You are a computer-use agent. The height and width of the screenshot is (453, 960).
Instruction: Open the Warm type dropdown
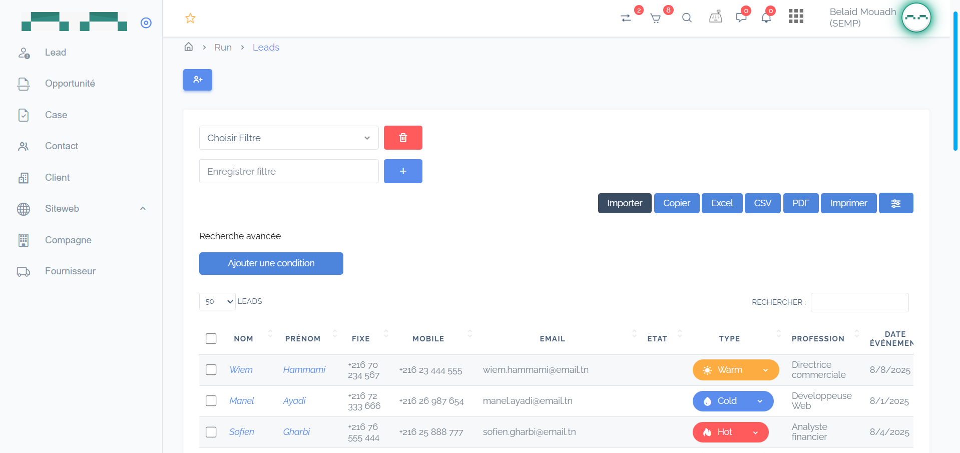[x=736, y=370]
